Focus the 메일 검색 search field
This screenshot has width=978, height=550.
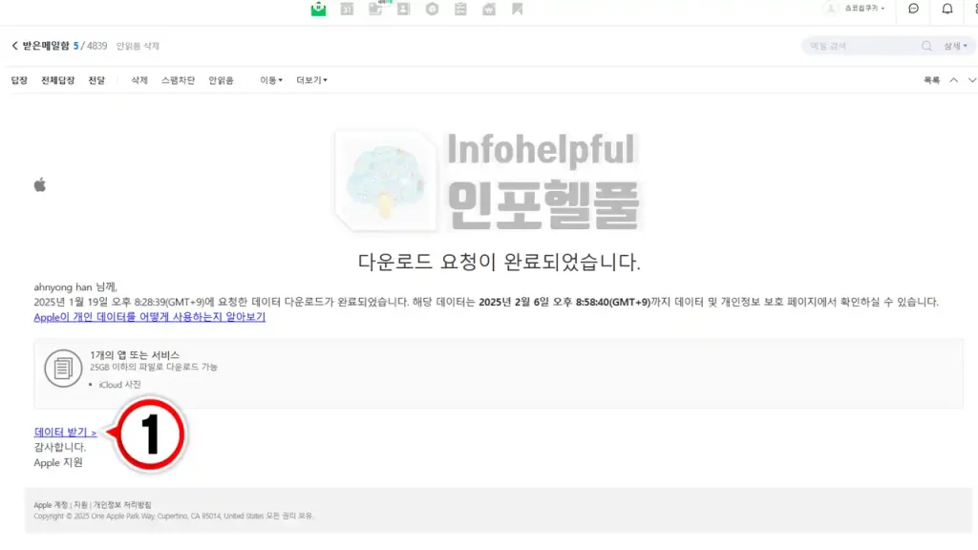click(862, 46)
